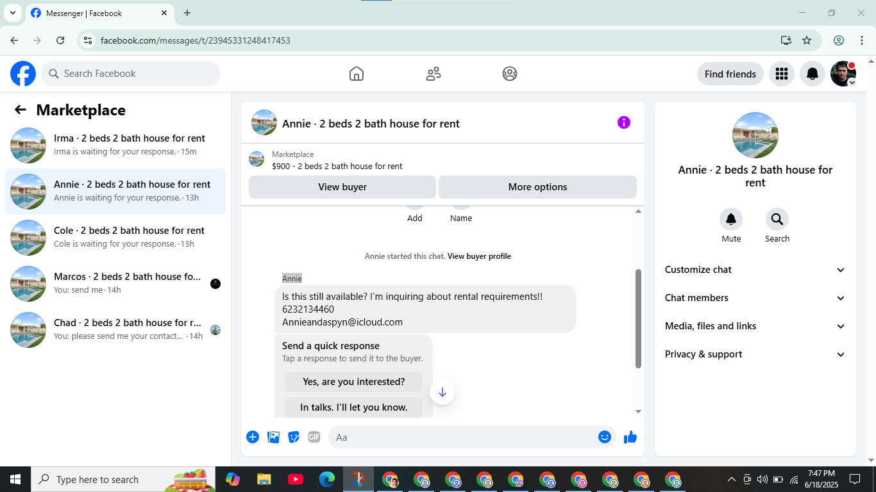
Task: Attach a photo with the image icon
Action: tap(274, 437)
